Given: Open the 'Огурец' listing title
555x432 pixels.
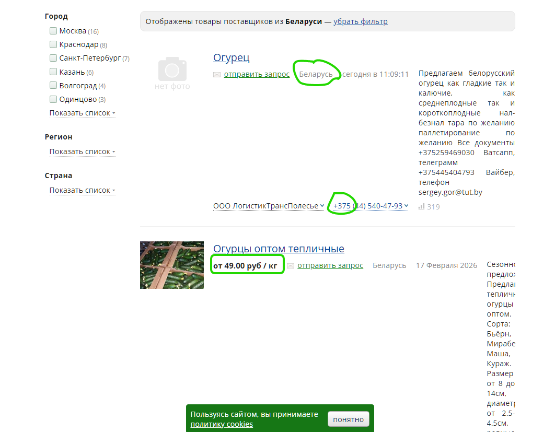Looking at the screenshot, I should [x=232, y=57].
